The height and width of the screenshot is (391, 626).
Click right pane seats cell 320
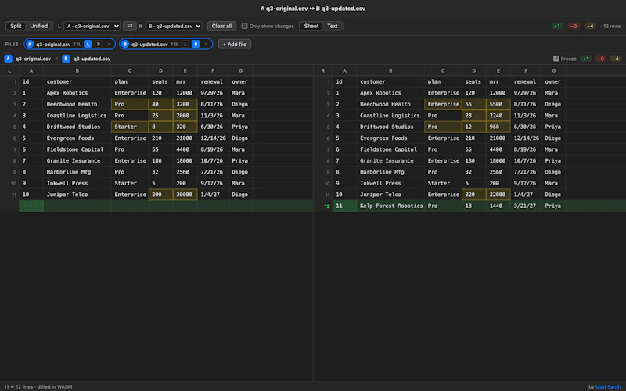coord(474,195)
